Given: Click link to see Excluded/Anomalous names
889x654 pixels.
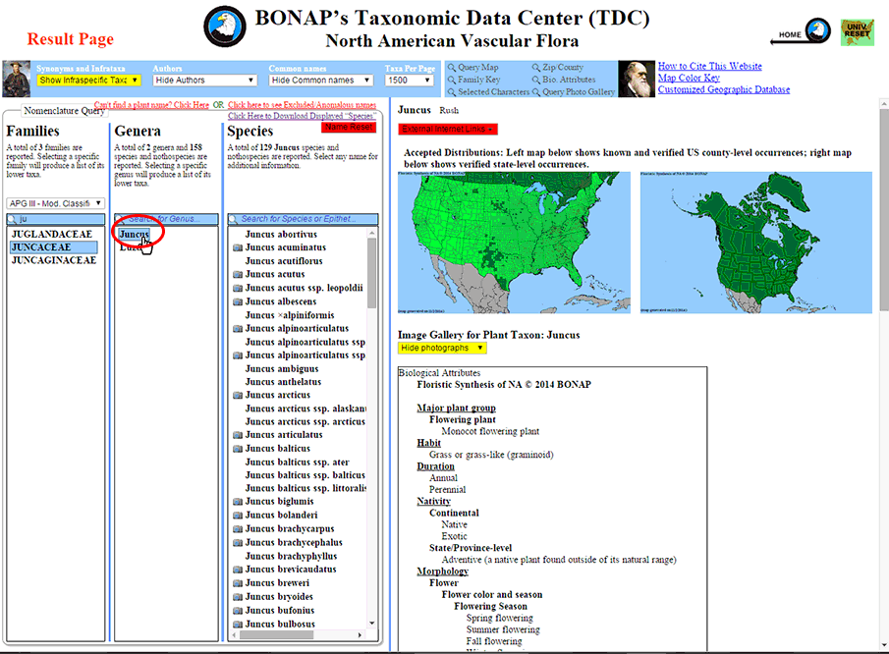Looking at the screenshot, I should (x=303, y=105).
